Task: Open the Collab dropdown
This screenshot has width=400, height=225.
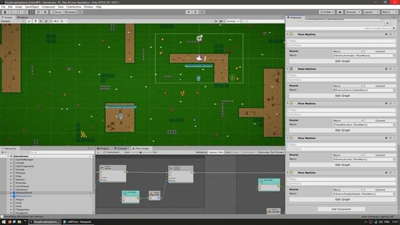Action: (x=327, y=12)
